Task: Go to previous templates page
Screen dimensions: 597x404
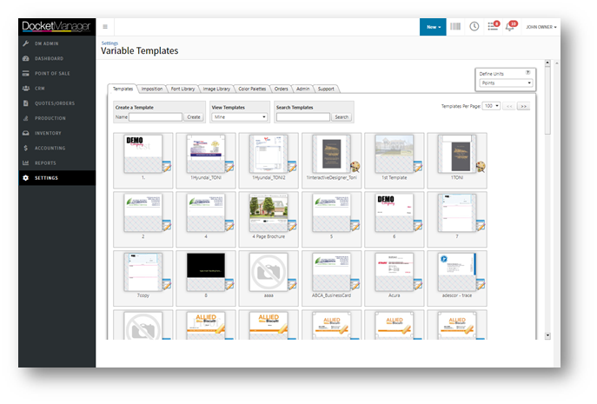Action: [509, 106]
